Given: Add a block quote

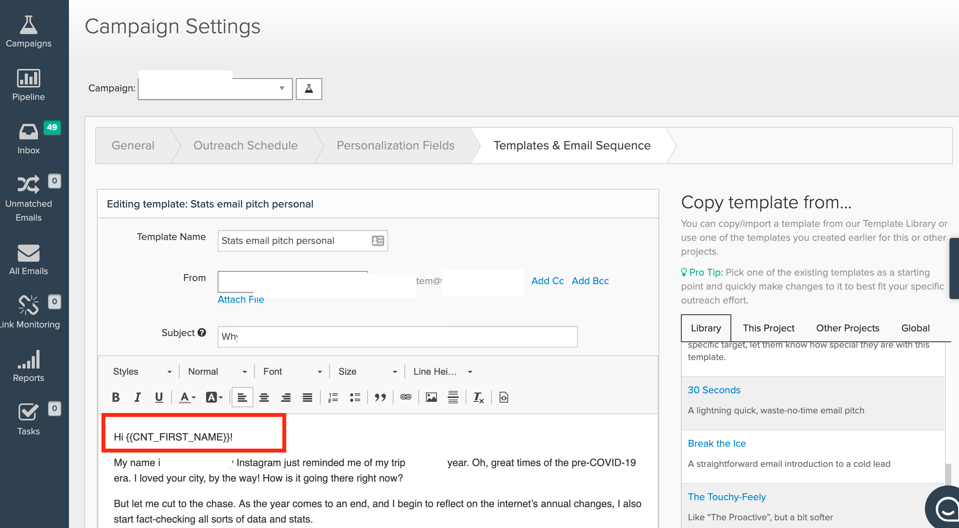Looking at the screenshot, I should point(380,397).
